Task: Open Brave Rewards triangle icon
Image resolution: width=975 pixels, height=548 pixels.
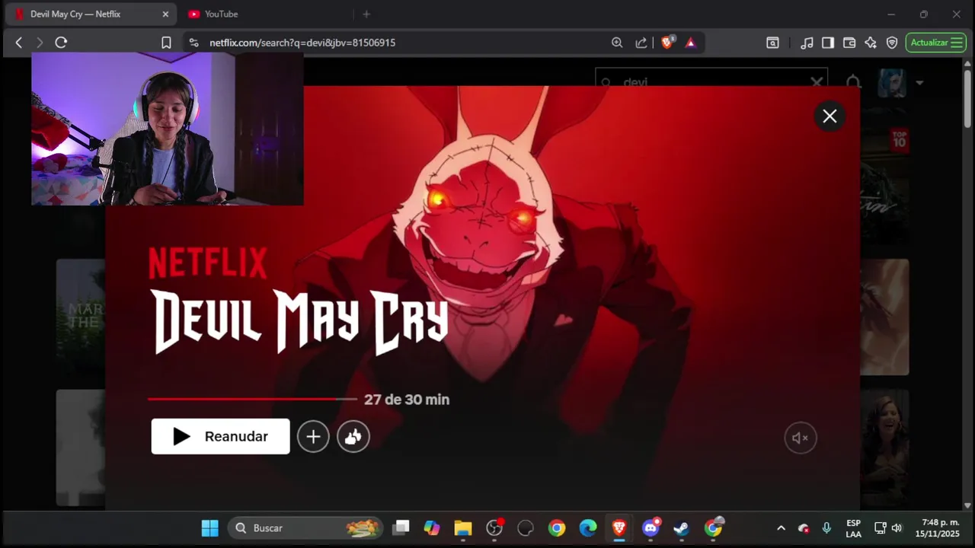Action: coord(690,43)
